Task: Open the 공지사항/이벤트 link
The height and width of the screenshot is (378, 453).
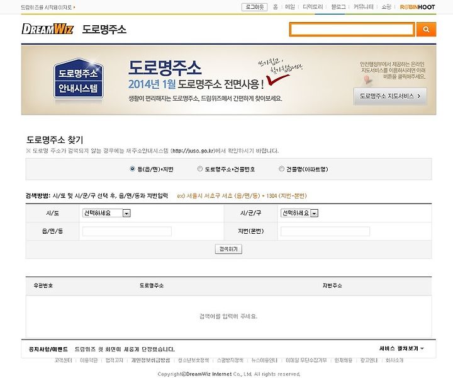Action: click(x=48, y=349)
